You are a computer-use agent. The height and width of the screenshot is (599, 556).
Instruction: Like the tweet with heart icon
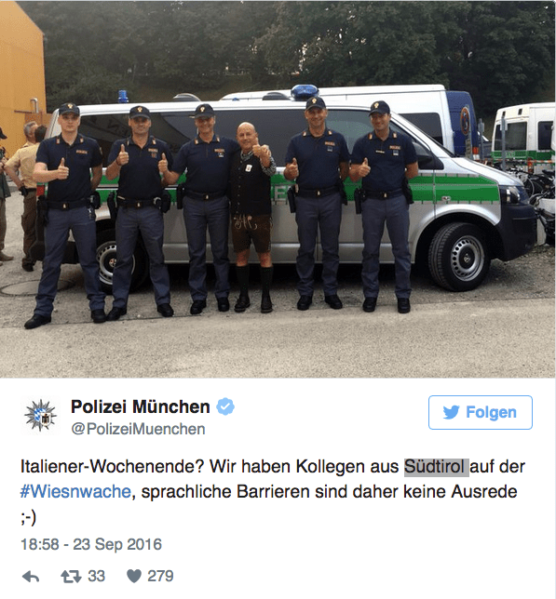[134, 576]
